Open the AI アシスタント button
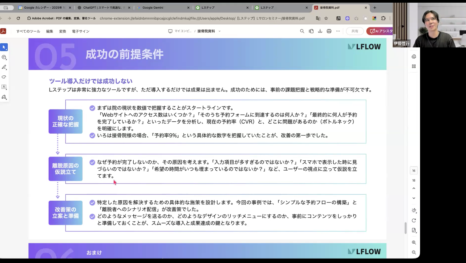 [x=380, y=31]
